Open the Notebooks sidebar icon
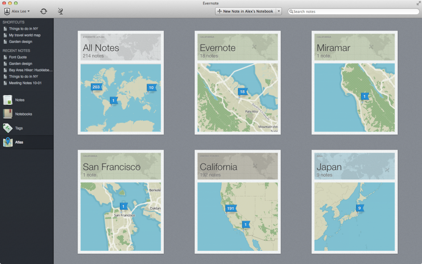This screenshot has height=264, width=422. (x=8, y=114)
